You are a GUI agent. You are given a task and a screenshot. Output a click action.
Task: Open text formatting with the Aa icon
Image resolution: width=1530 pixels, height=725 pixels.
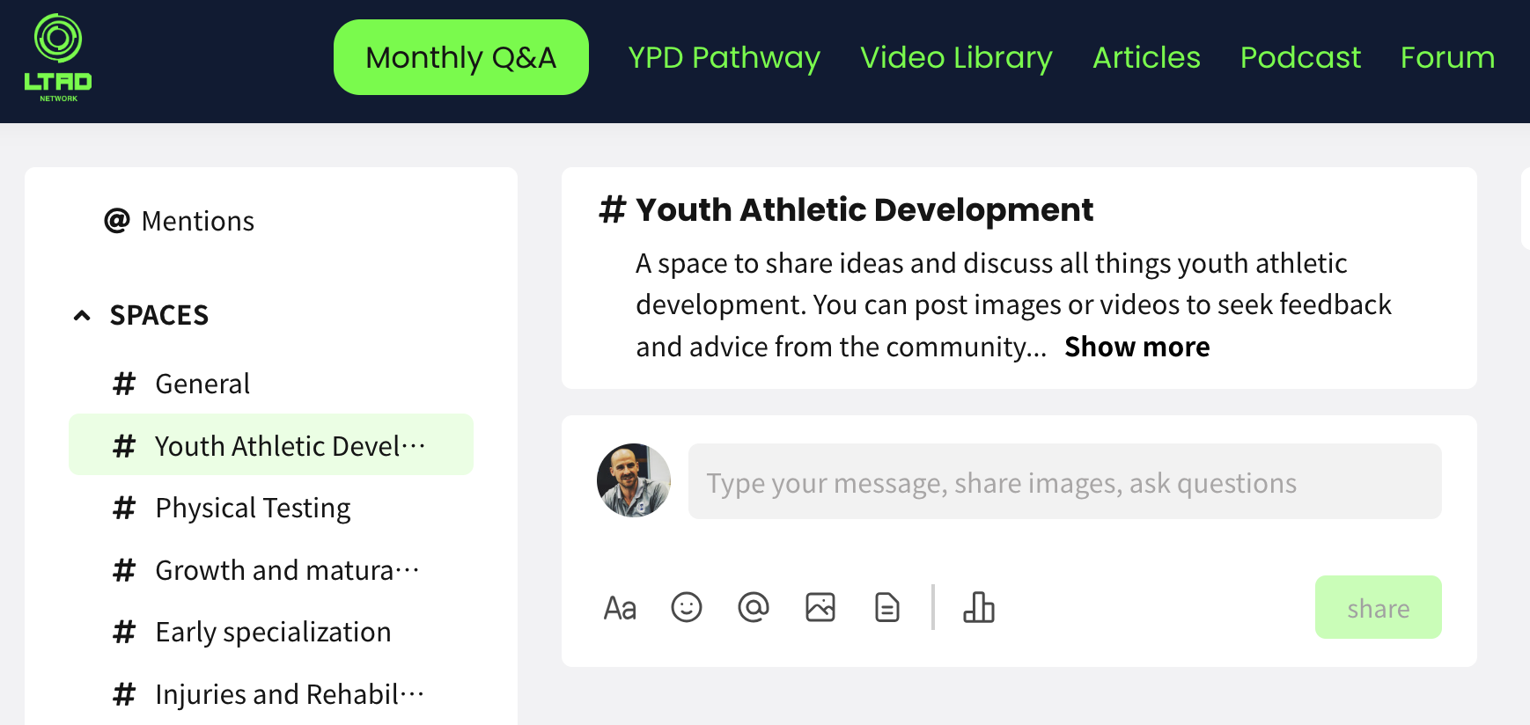click(621, 607)
